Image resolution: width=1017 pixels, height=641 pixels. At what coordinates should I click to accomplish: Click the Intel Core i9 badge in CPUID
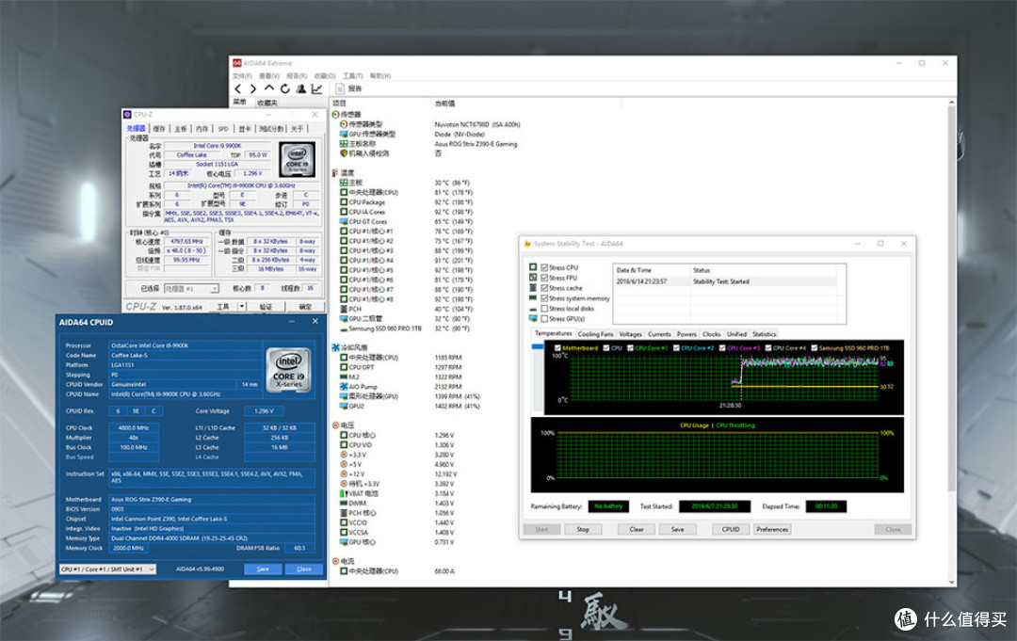tap(289, 369)
